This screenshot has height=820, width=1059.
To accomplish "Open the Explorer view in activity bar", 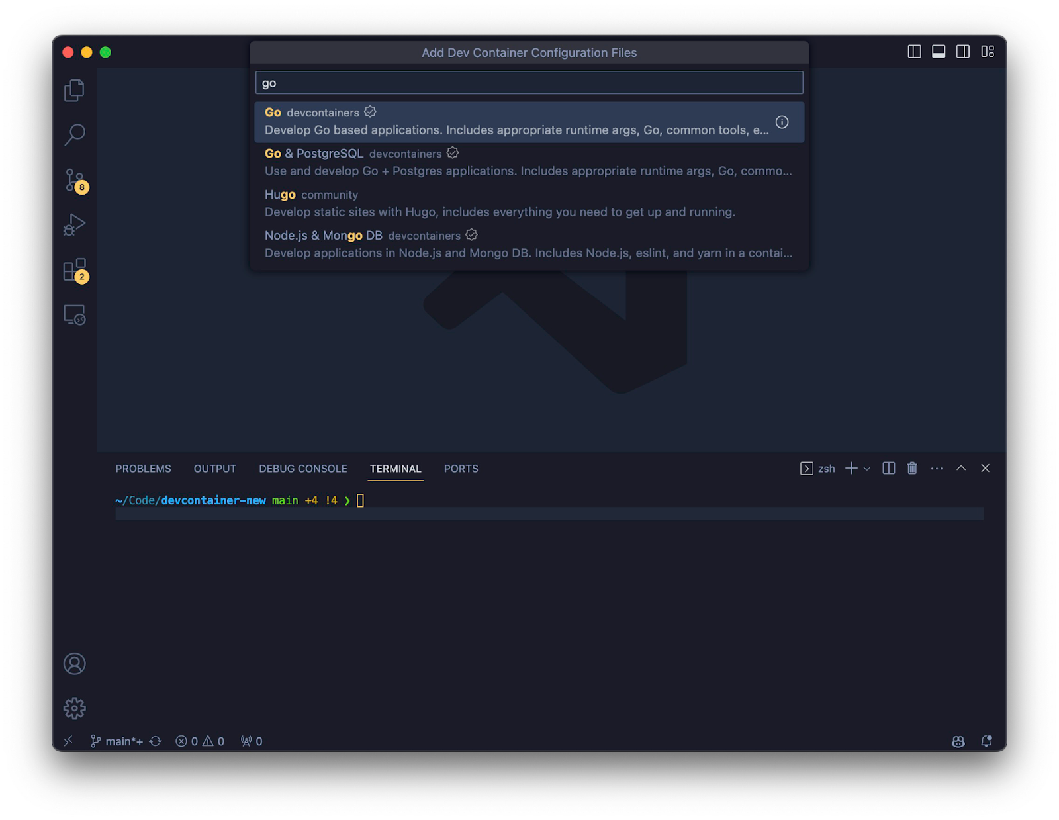I will [x=74, y=90].
